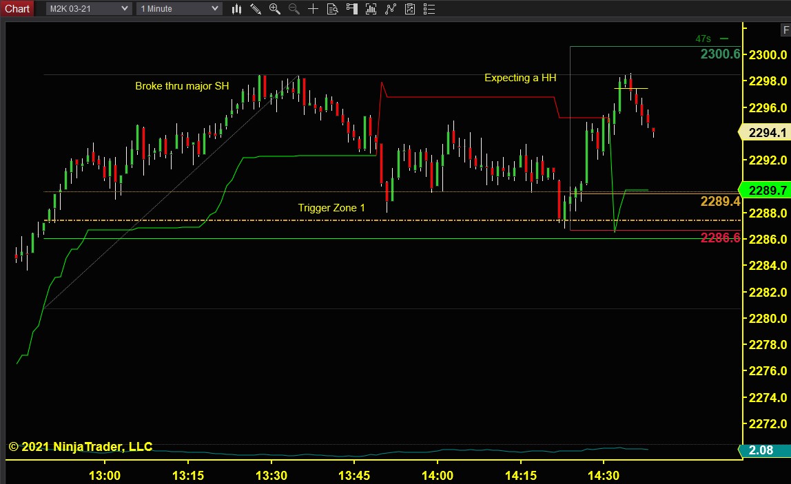Click the 2272.0 price axis label
Image resolution: width=791 pixels, height=484 pixels.
pos(768,423)
